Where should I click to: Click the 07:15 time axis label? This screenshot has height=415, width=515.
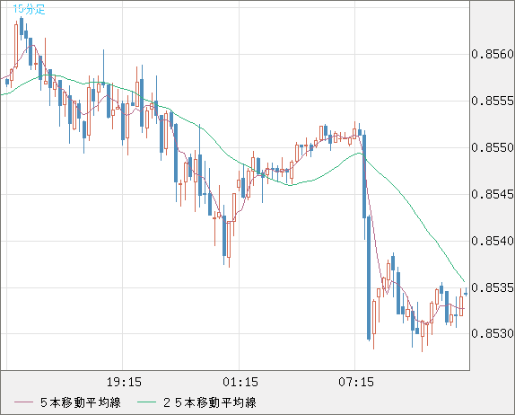click(356, 382)
